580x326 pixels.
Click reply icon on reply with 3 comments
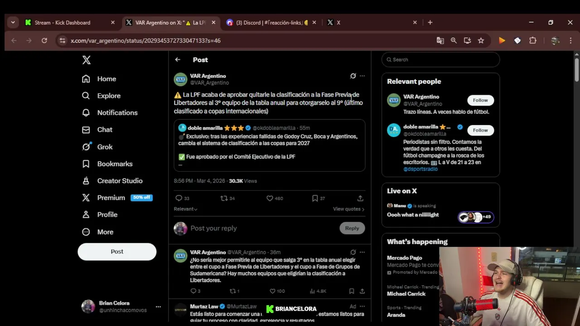tap(193, 291)
